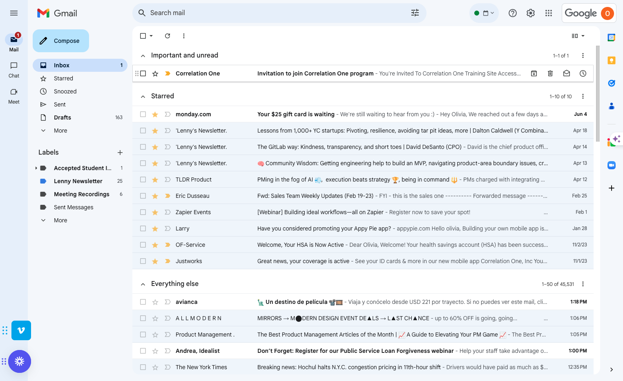Select the monday.com email checkbox
The height and width of the screenshot is (381, 623).
[x=143, y=114]
